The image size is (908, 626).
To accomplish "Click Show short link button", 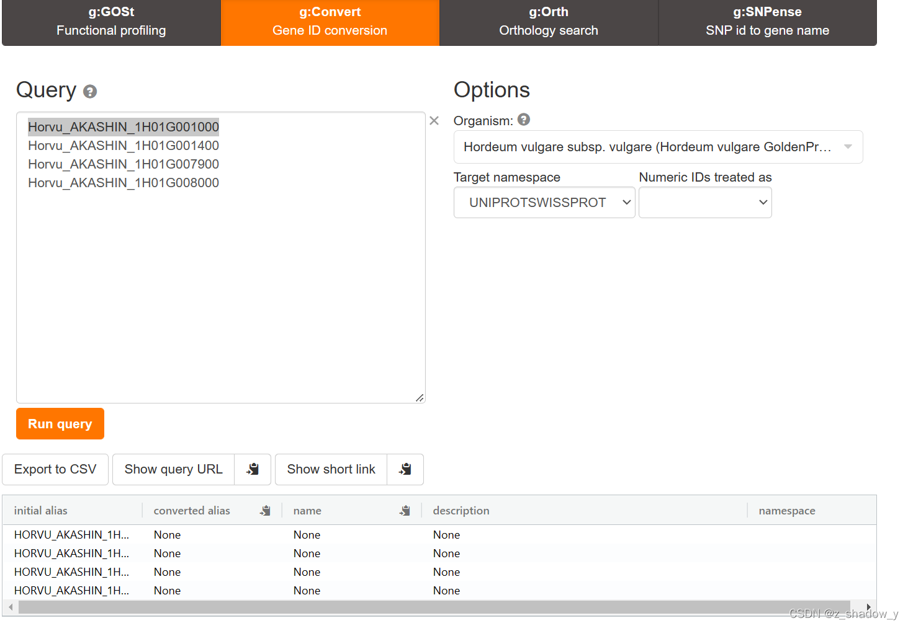I will tap(331, 469).
